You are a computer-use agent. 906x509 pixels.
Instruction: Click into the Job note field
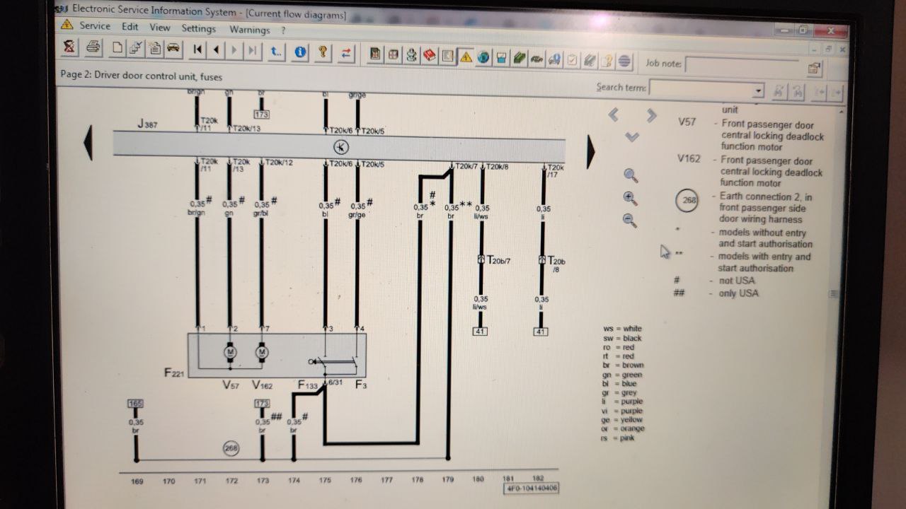(x=743, y=66)
